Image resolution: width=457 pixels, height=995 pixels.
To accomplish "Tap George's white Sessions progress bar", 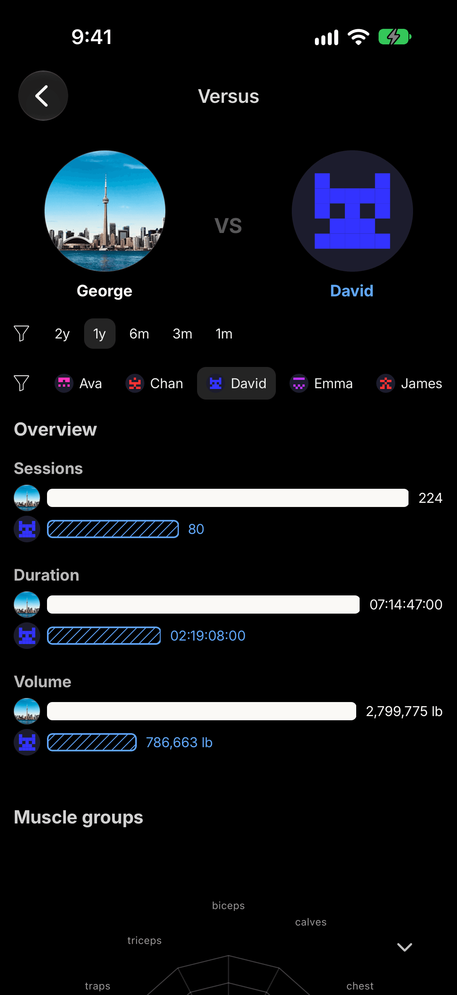I will [x=227, y=498].
